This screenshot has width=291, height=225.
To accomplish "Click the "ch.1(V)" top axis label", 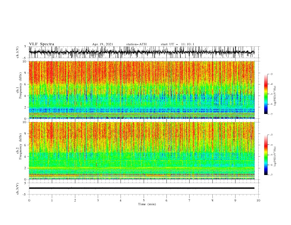I will point(18,52).
